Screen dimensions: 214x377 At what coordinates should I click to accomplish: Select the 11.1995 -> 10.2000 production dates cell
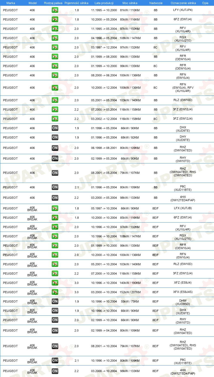(x=104, y=10)
